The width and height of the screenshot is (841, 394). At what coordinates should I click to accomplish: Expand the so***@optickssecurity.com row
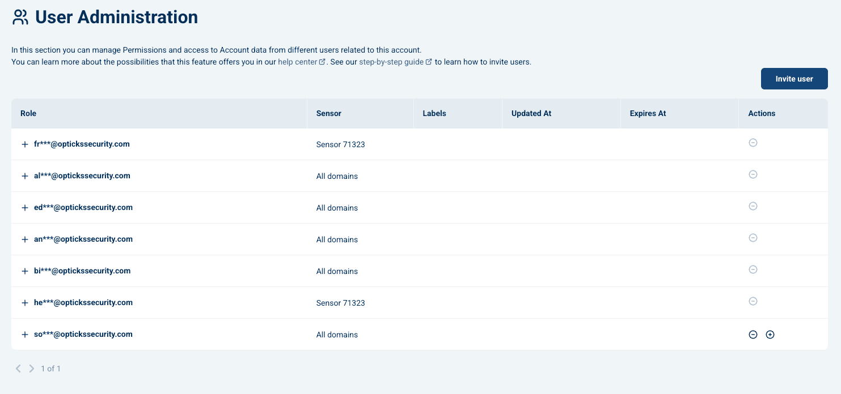tap(25, 335)
